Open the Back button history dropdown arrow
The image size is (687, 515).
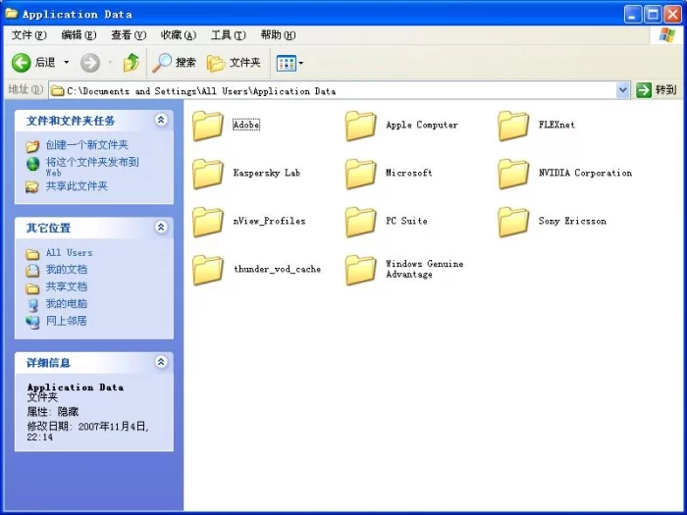pyautogui.click(x=67, y=63)
